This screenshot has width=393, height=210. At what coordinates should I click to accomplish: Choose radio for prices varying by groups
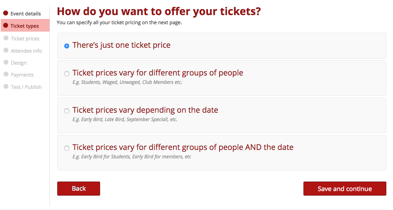click(67, 74)
